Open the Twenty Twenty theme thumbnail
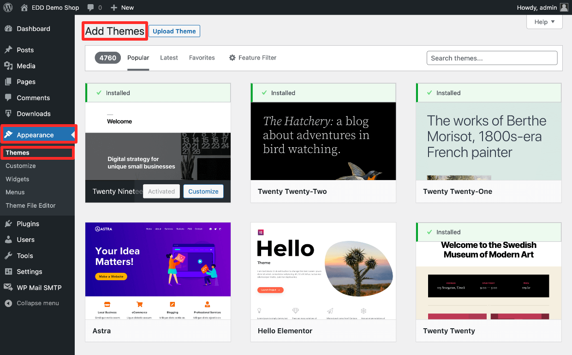 [x=489, y=280]
